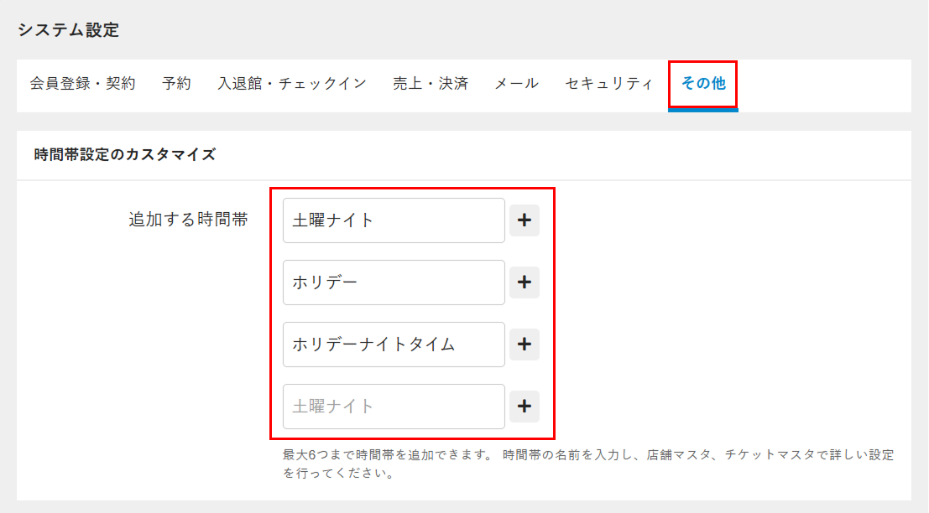Click the plus icon beside the filled 土曜ナイト field

click(x=525, y=220)
